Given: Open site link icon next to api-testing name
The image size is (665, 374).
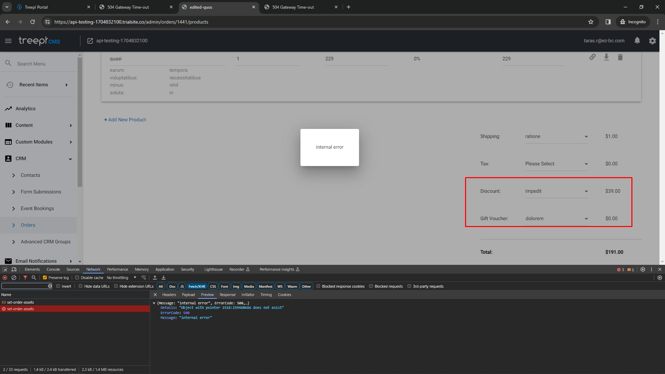Looking at the screenshot, I should click(90, 41).
